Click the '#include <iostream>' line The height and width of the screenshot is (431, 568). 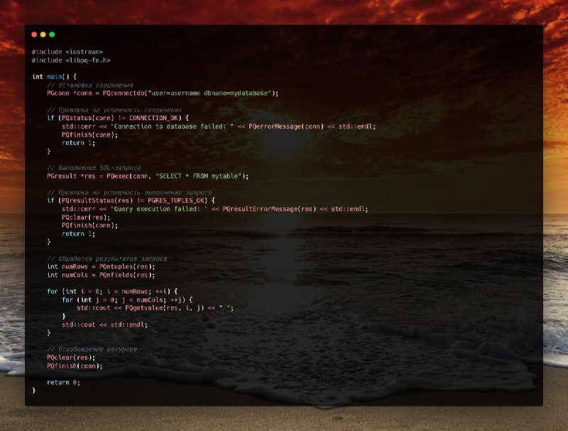click(x=67, y=52)
